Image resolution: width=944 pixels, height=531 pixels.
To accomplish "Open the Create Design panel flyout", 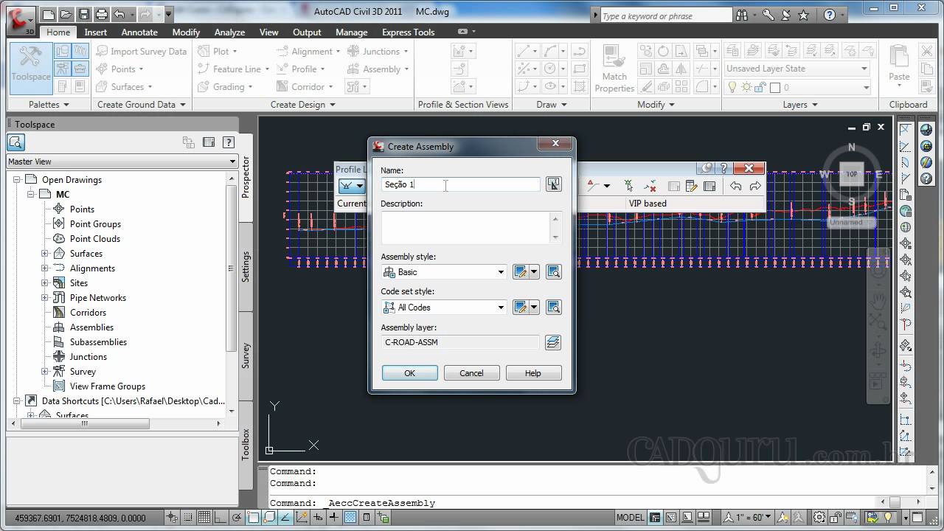I will [302, 105].
